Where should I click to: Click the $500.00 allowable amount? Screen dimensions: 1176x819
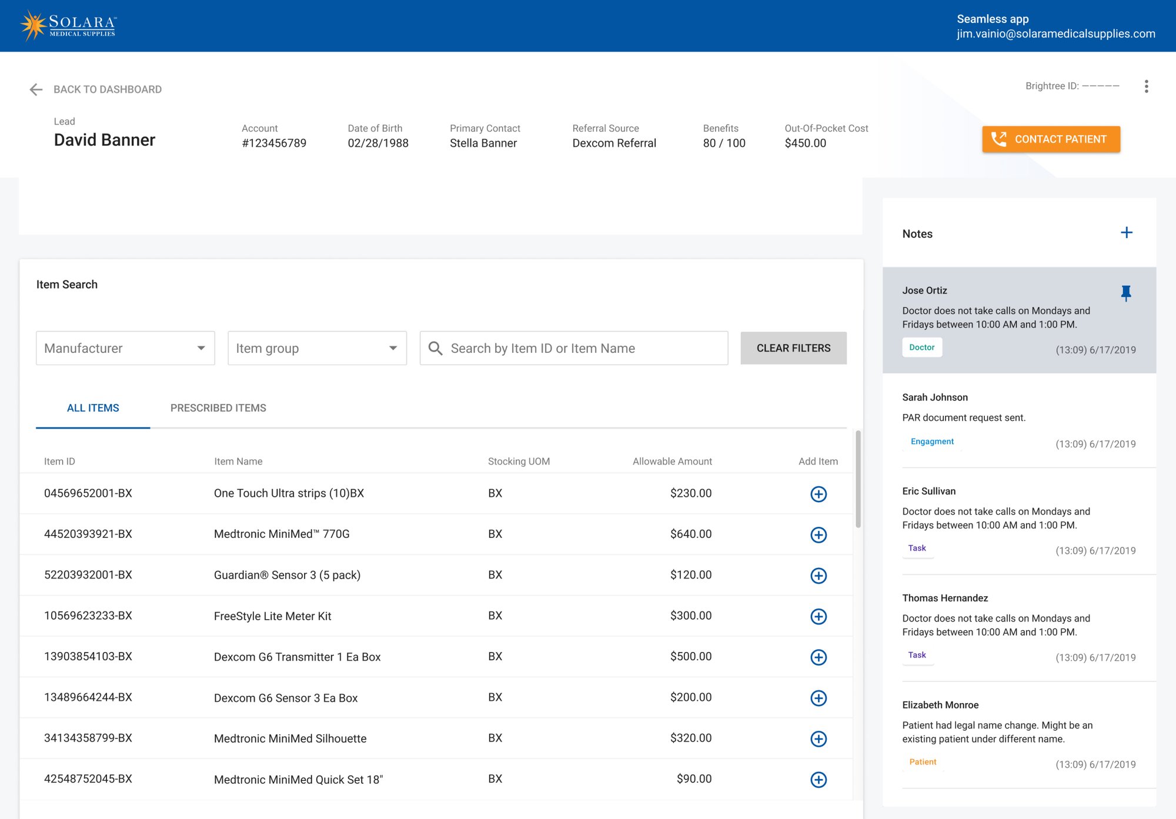(691, 657)
